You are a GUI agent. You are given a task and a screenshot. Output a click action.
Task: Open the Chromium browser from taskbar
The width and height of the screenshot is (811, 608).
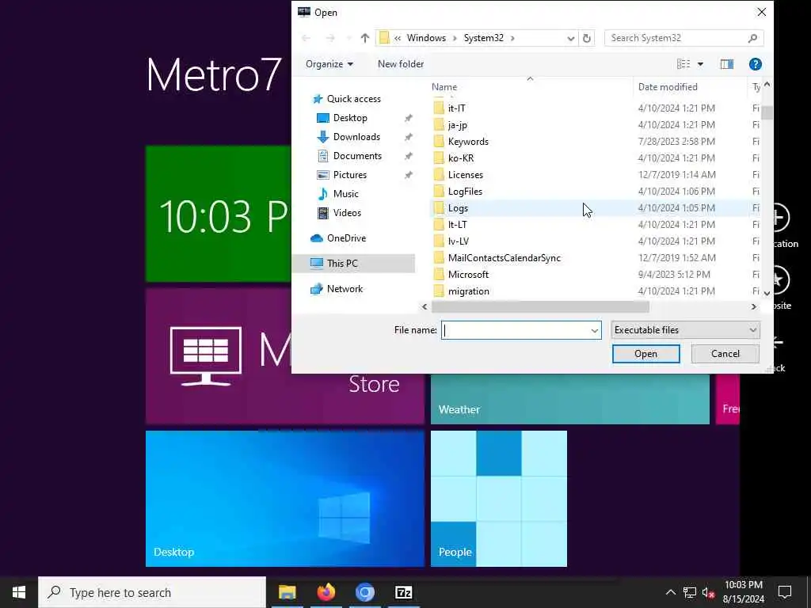coord(364,592)
